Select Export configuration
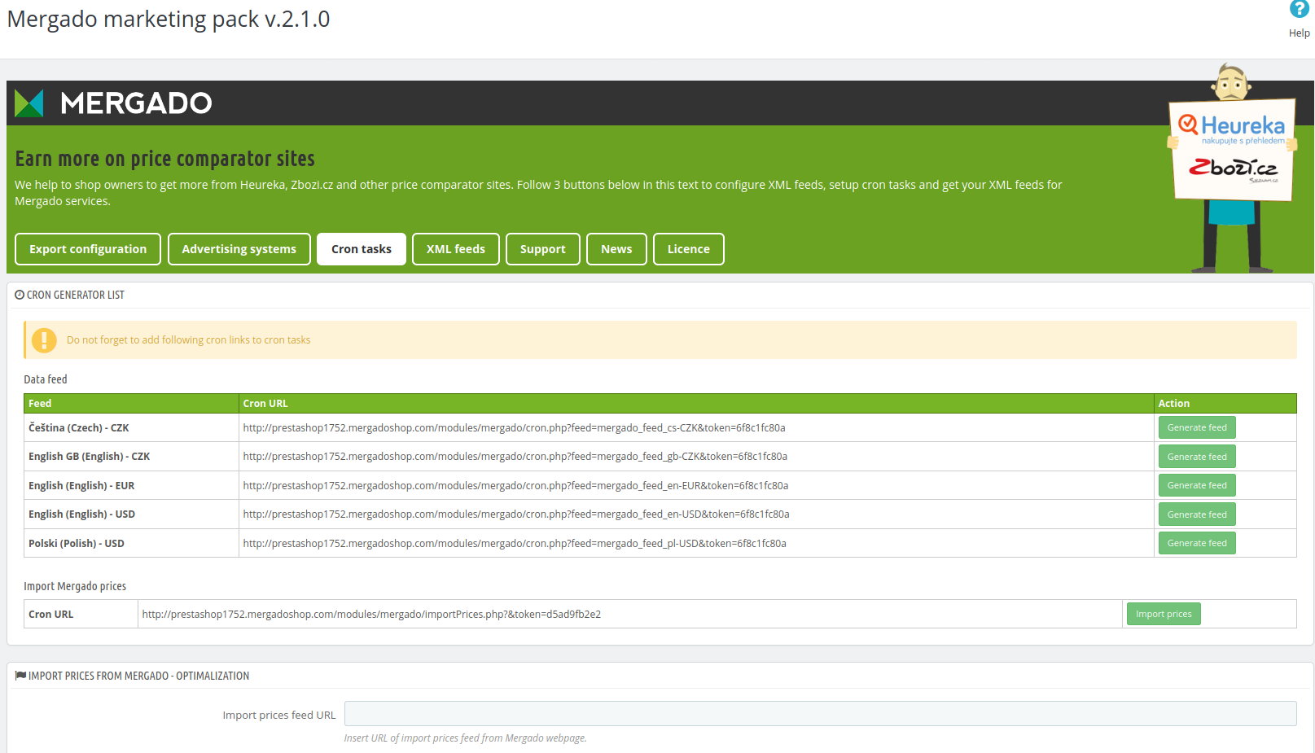1315x753 pixels. pyautogui.click(x=87, y=248)
